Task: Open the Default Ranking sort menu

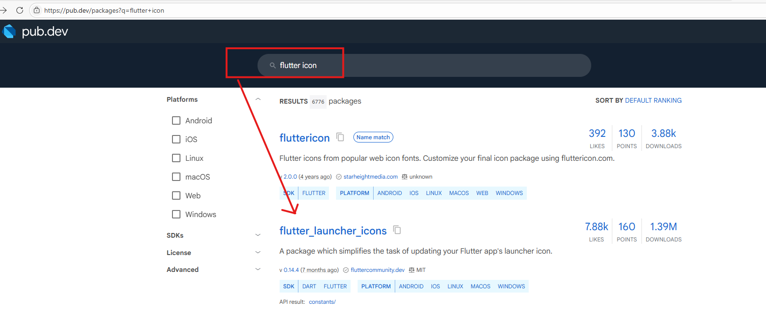Action: pyautogui.click(x=653, y=101)
